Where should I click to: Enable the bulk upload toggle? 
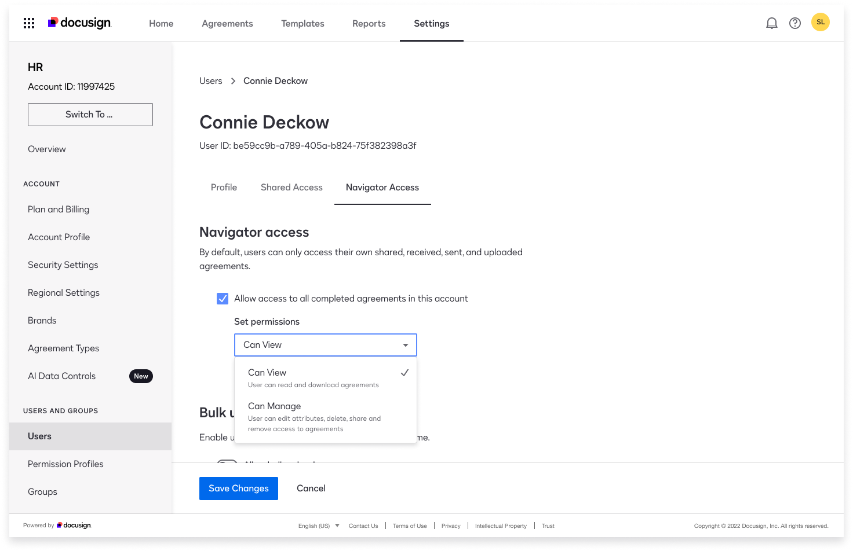[x=227, y=463]
